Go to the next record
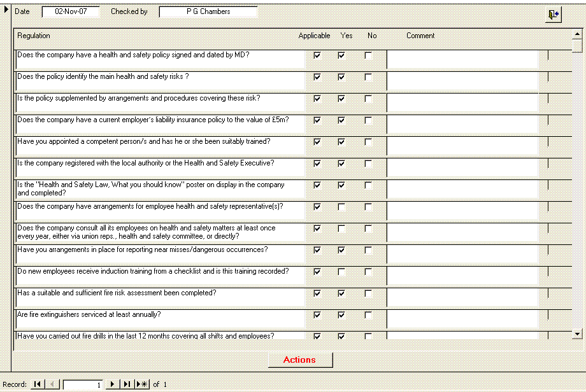586x392 pixels. (x=112, y=384)
